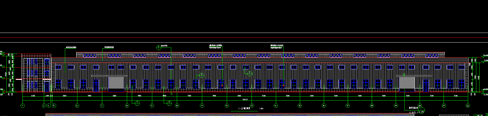Select axis bubble number 6
Viewport: 488px width, 116px height.
tap(77, 106)
